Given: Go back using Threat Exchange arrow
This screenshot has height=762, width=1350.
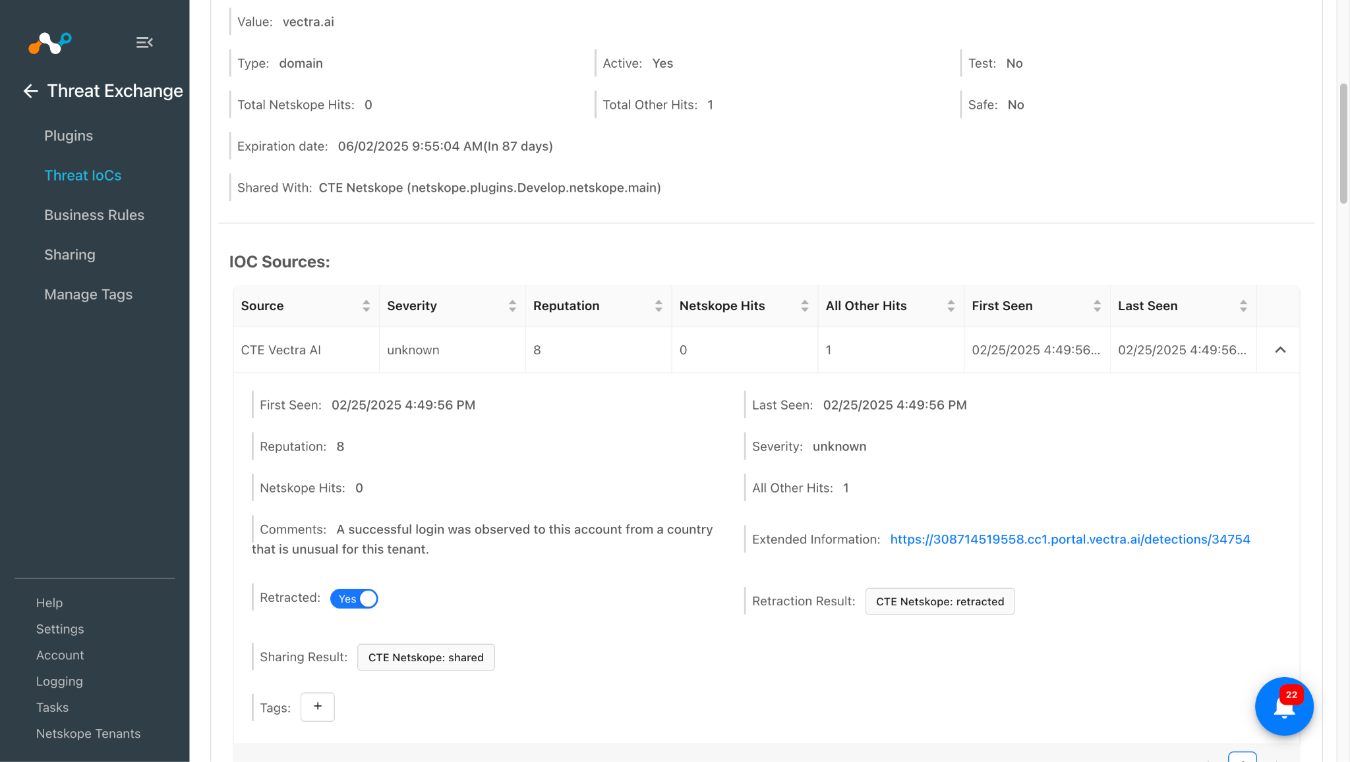Looking at the screenshot, I should click(30, 91).
